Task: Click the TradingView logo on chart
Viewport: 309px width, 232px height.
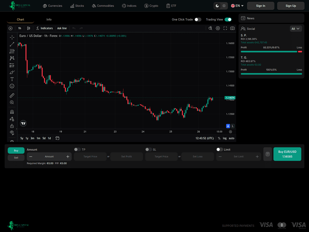Action: [x=23, y=123]
